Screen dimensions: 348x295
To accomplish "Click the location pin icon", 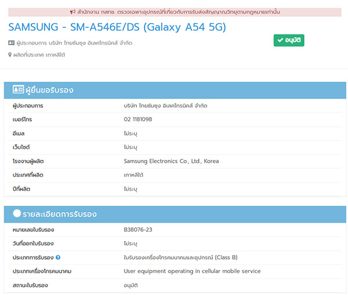I will [10, 55].
